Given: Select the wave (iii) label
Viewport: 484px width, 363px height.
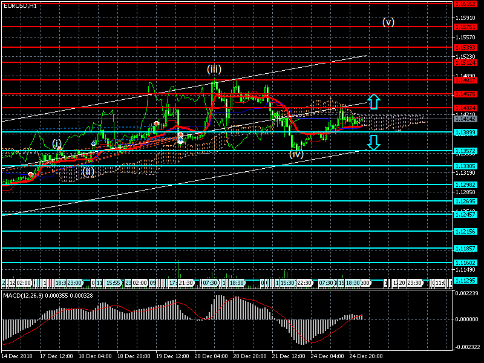Looking at the screenshot, I should point(214,68).
